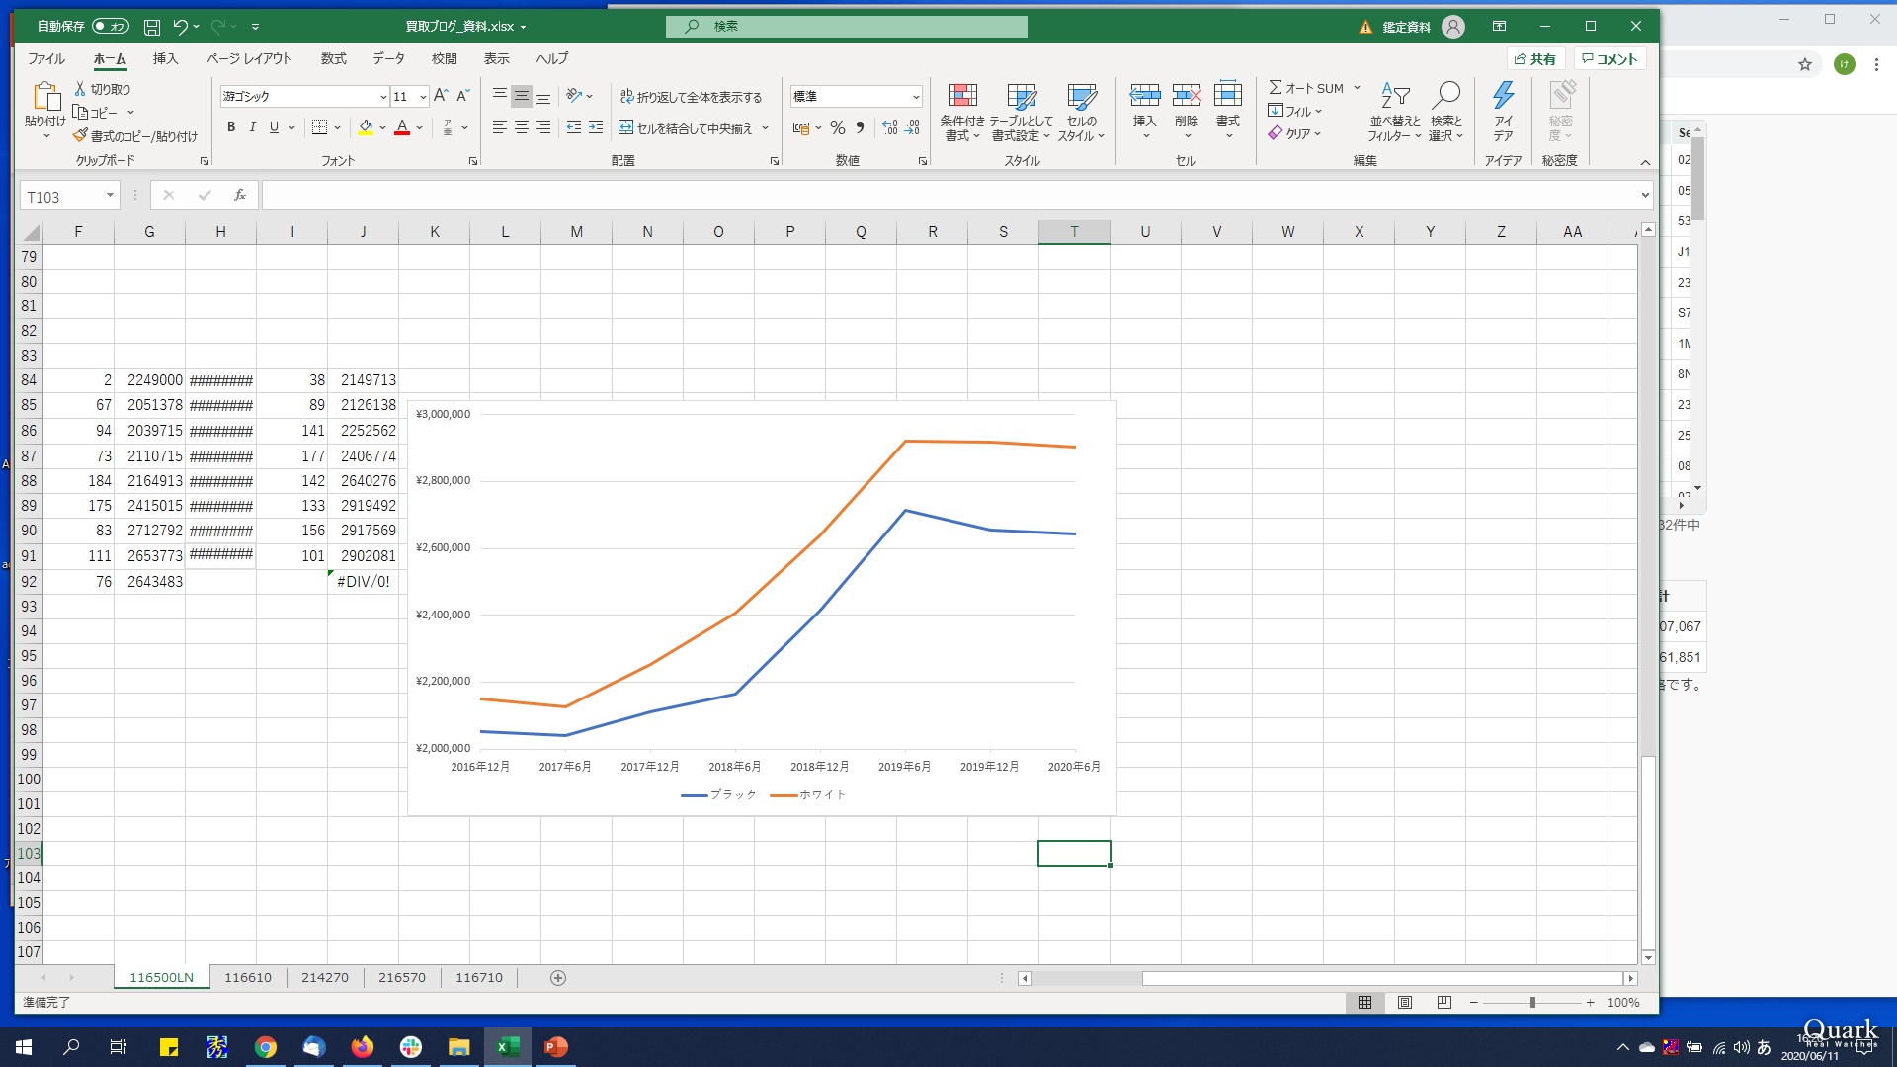
Task: Open the 214270 sheet tab
Action: [x=325, y=977]
